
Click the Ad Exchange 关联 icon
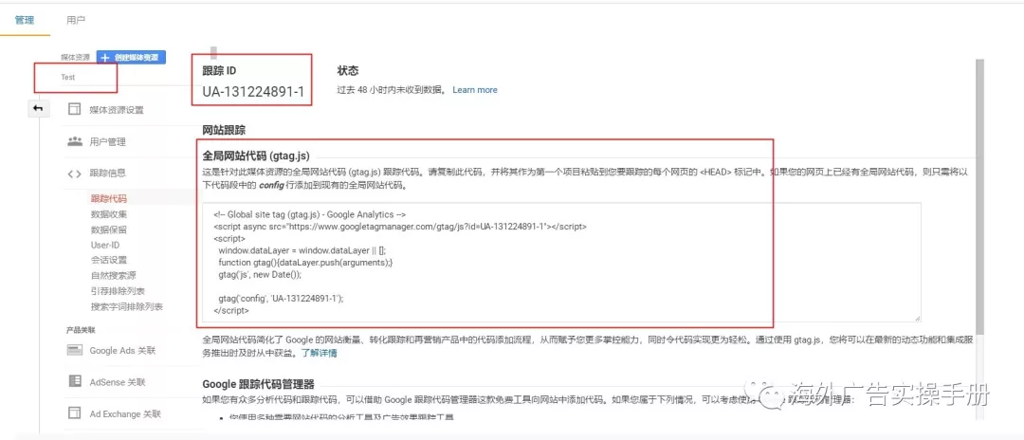(x=74, y=413)
